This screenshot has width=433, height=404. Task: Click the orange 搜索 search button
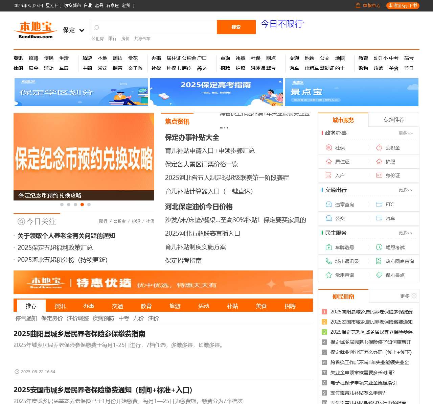[236, 27]
